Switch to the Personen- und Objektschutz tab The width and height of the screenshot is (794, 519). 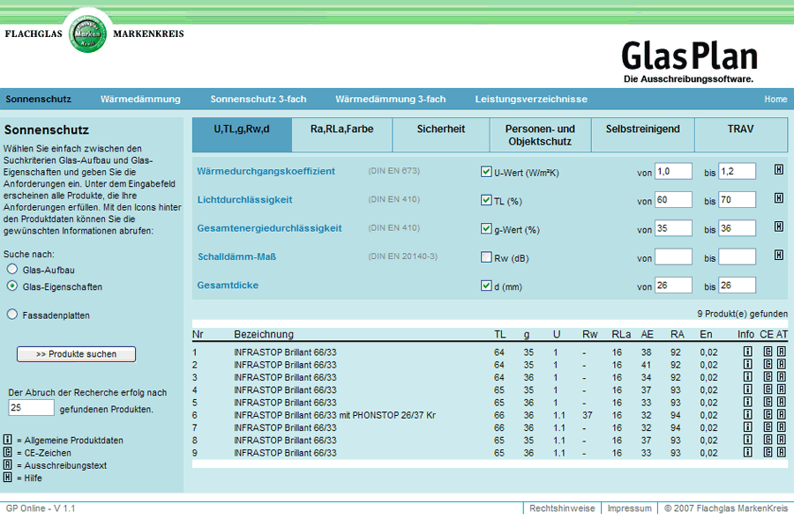[x=540, y=135]
